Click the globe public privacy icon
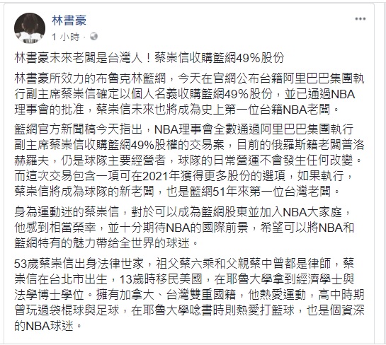The width and height of the screenshot is (386, 345). click(93, 37)
